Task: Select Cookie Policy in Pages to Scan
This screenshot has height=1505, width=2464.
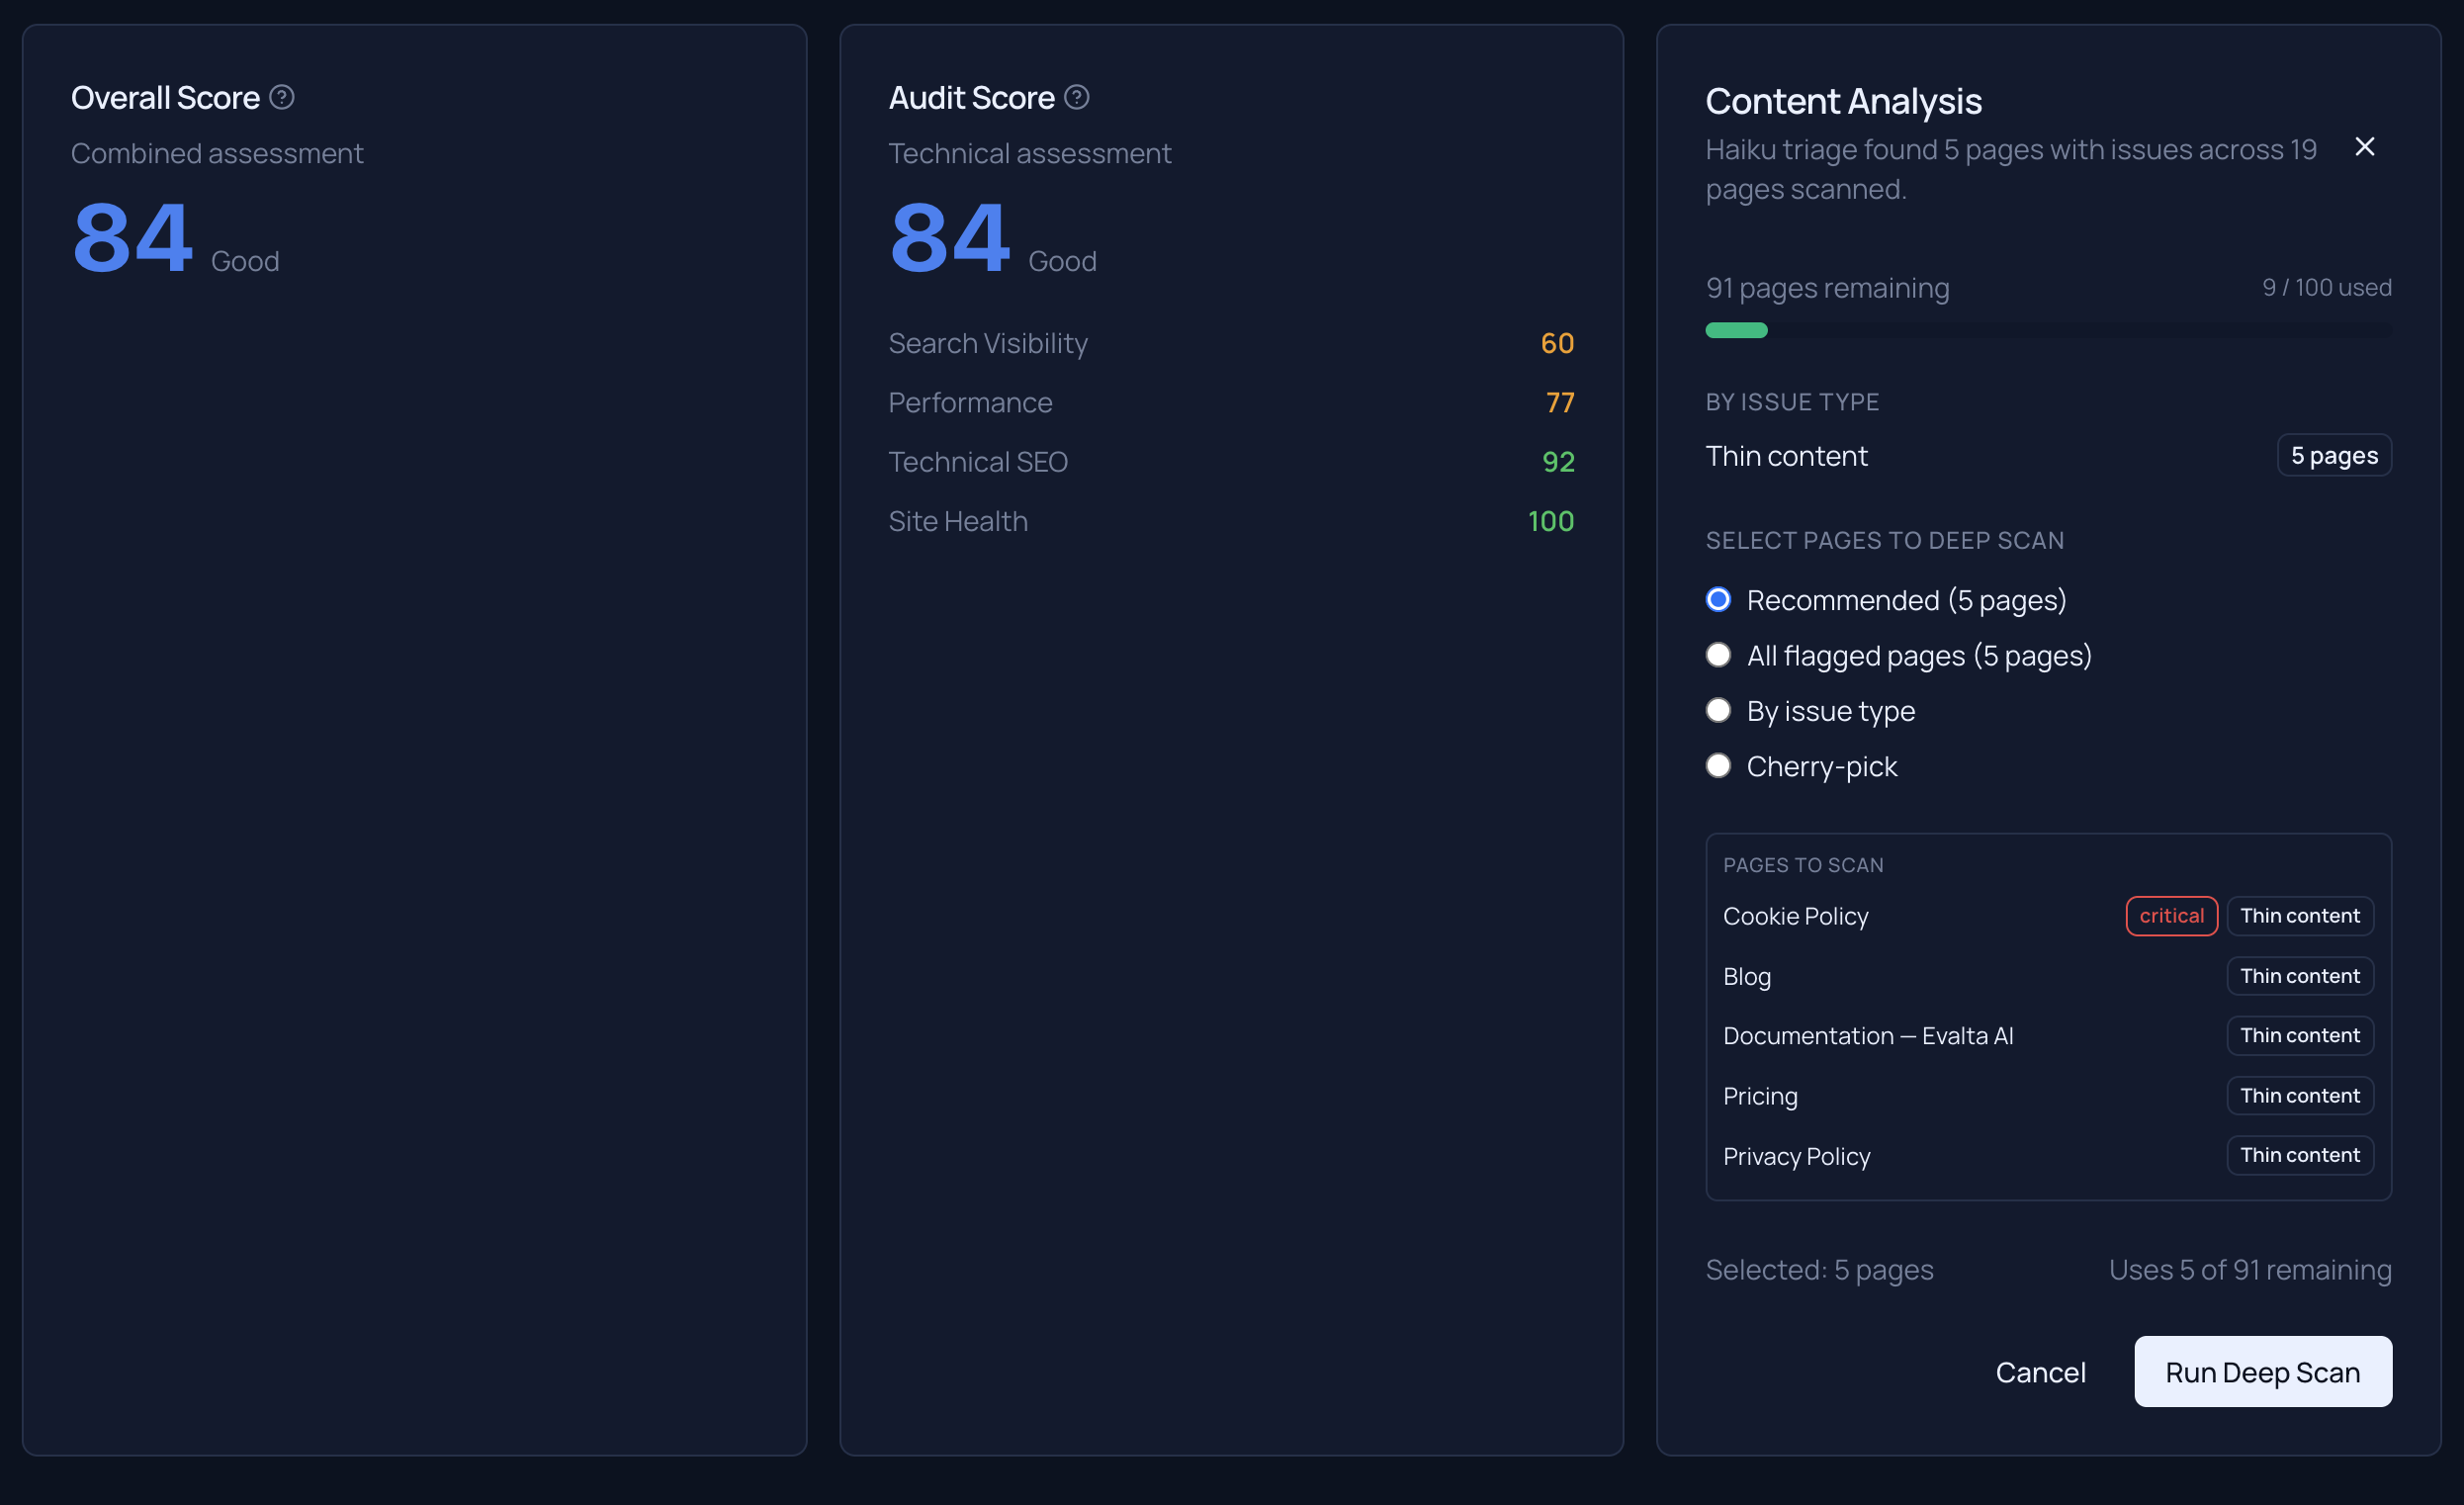Action: pyautogui.click(x=1795, y=915)
